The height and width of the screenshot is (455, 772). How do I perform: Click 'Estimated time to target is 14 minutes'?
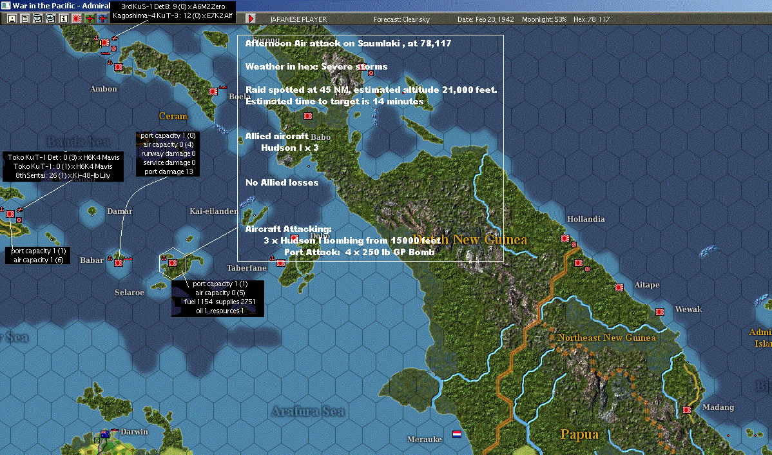[334, 101]
